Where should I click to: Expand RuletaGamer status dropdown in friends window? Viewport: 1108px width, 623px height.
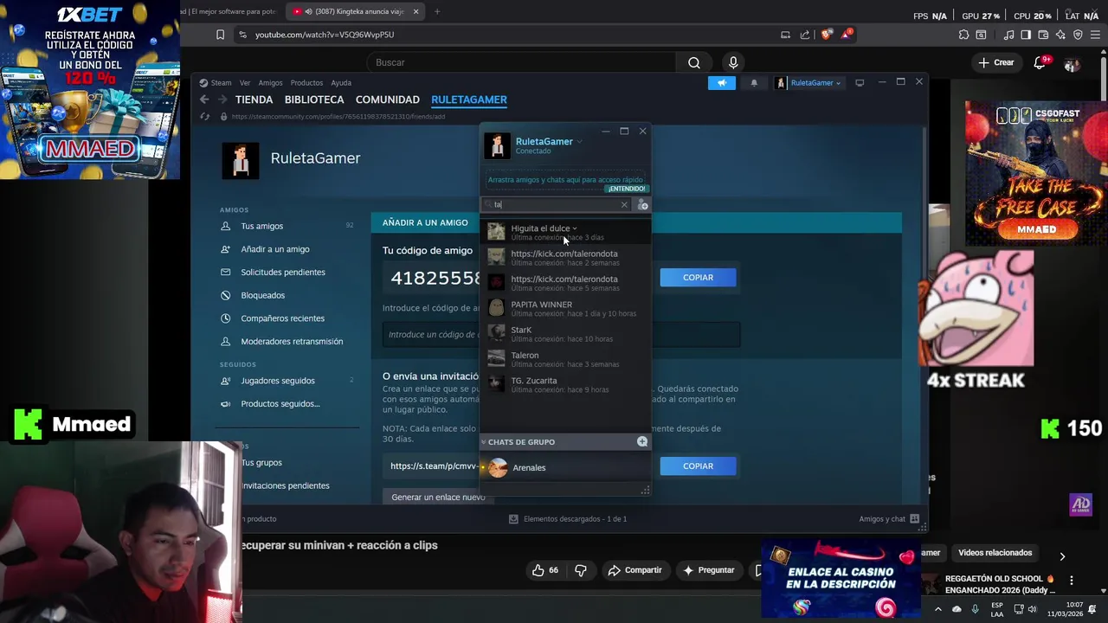(x=579, y=142)
